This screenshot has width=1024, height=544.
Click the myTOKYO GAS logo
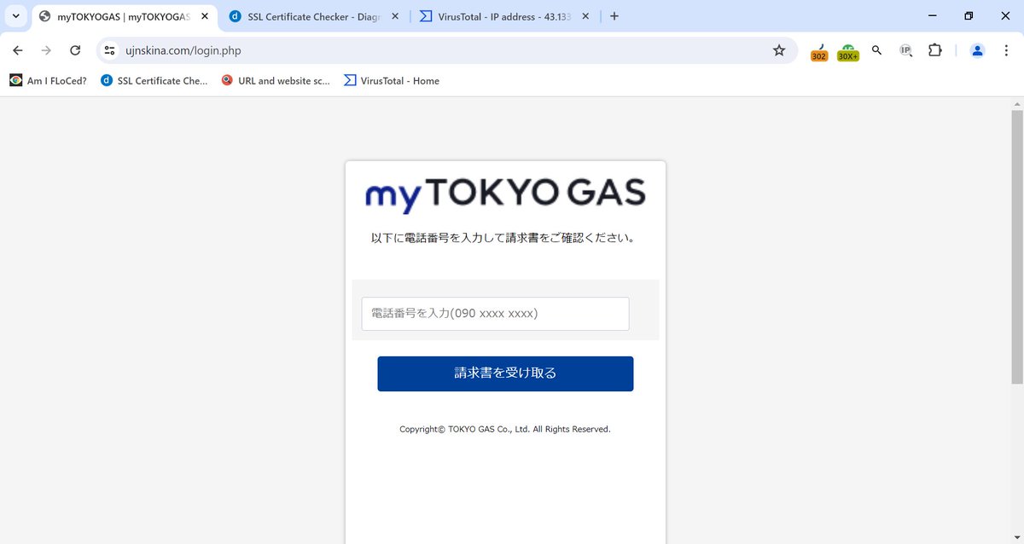(505, 194)
